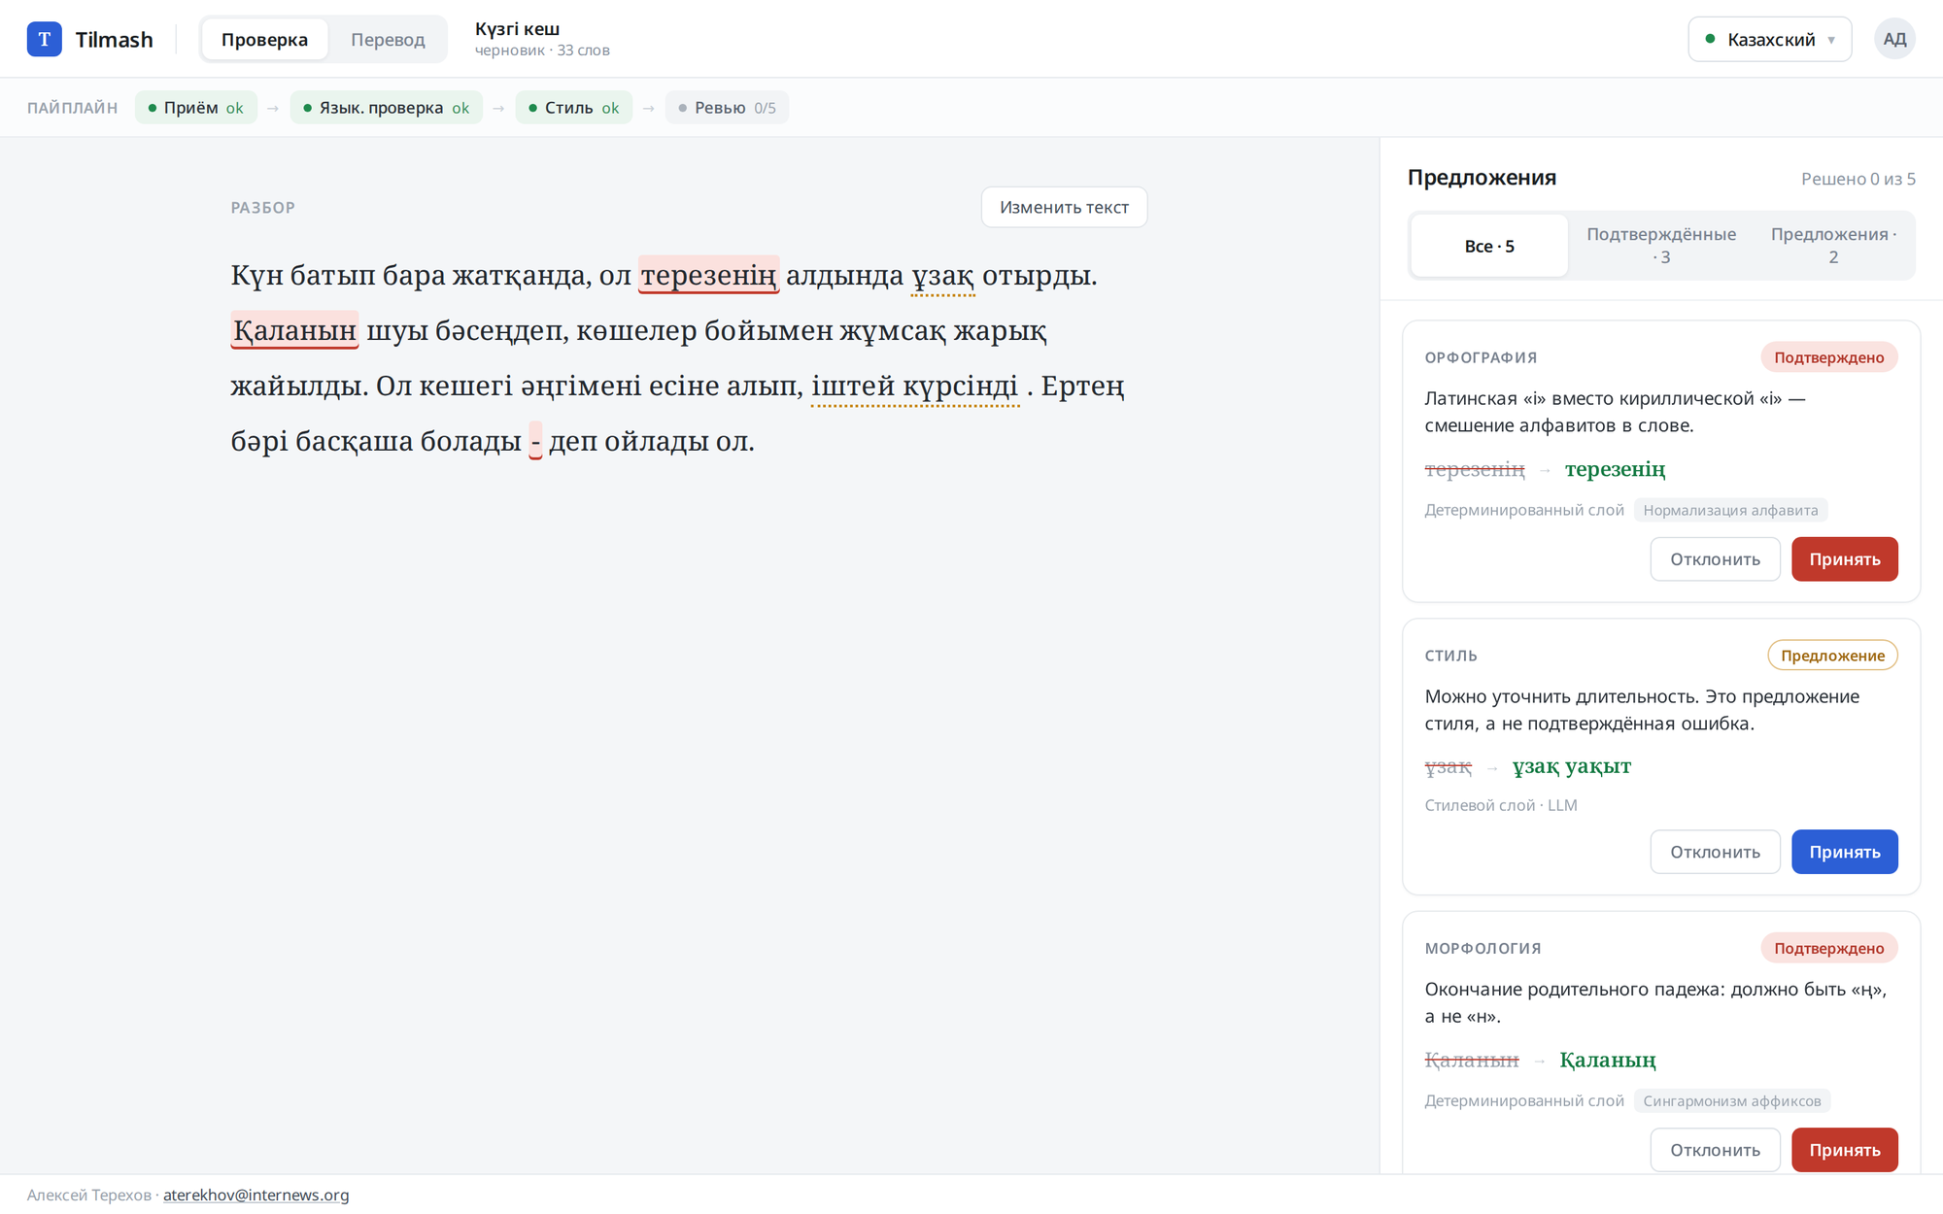Click the Подтверждено badge on Морфология card
The height and width of the screenshot is (1214, 1943).
(x=1828, y=948)
